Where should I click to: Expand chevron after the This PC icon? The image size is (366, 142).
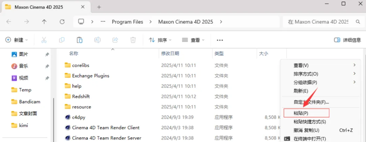point(92,22)
